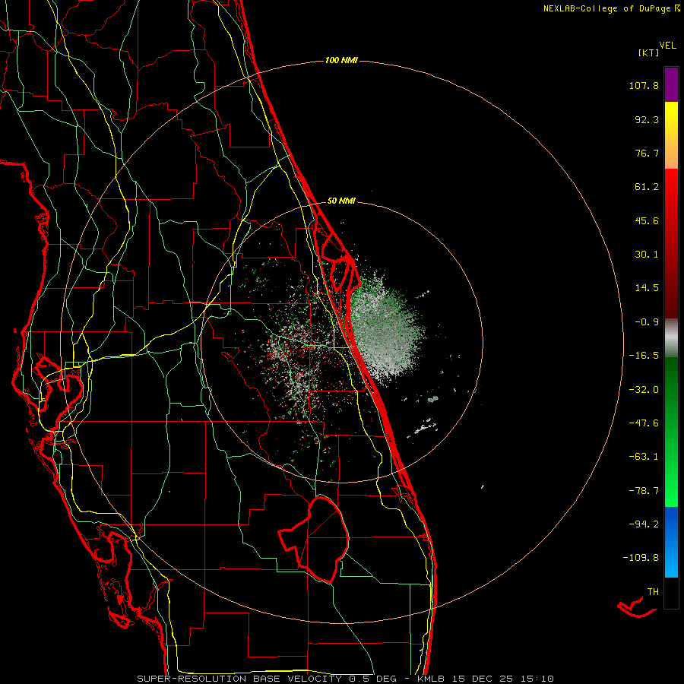This screenshot has height=684, width=684.
Task: Click the [KT] units label
Action: click(648, 52)
